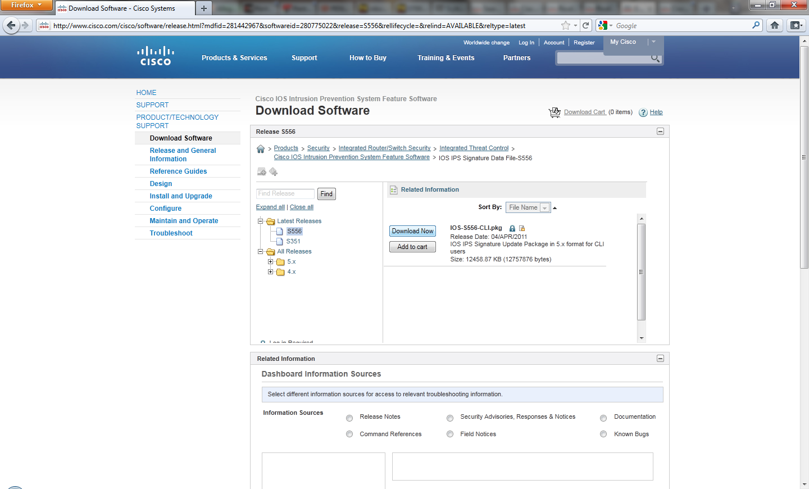Click the Cisco logo
The height and width of the screenshot is (489, 809).
[x=156, y=56]
